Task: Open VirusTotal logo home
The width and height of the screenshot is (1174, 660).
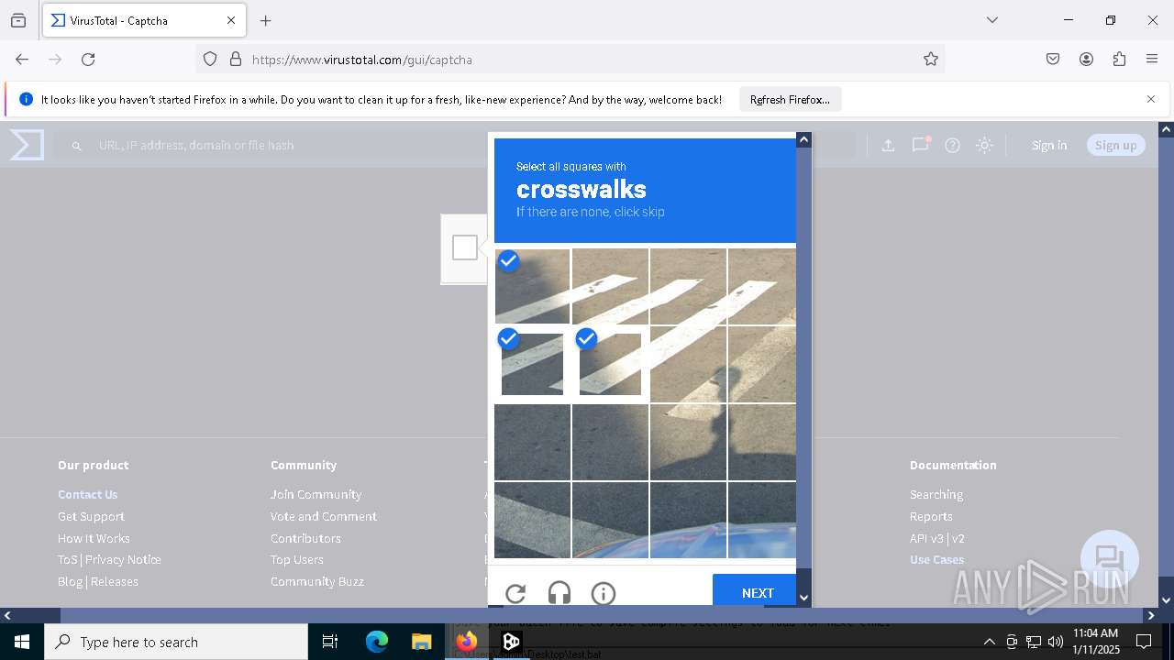Action: tap(27, 145)
